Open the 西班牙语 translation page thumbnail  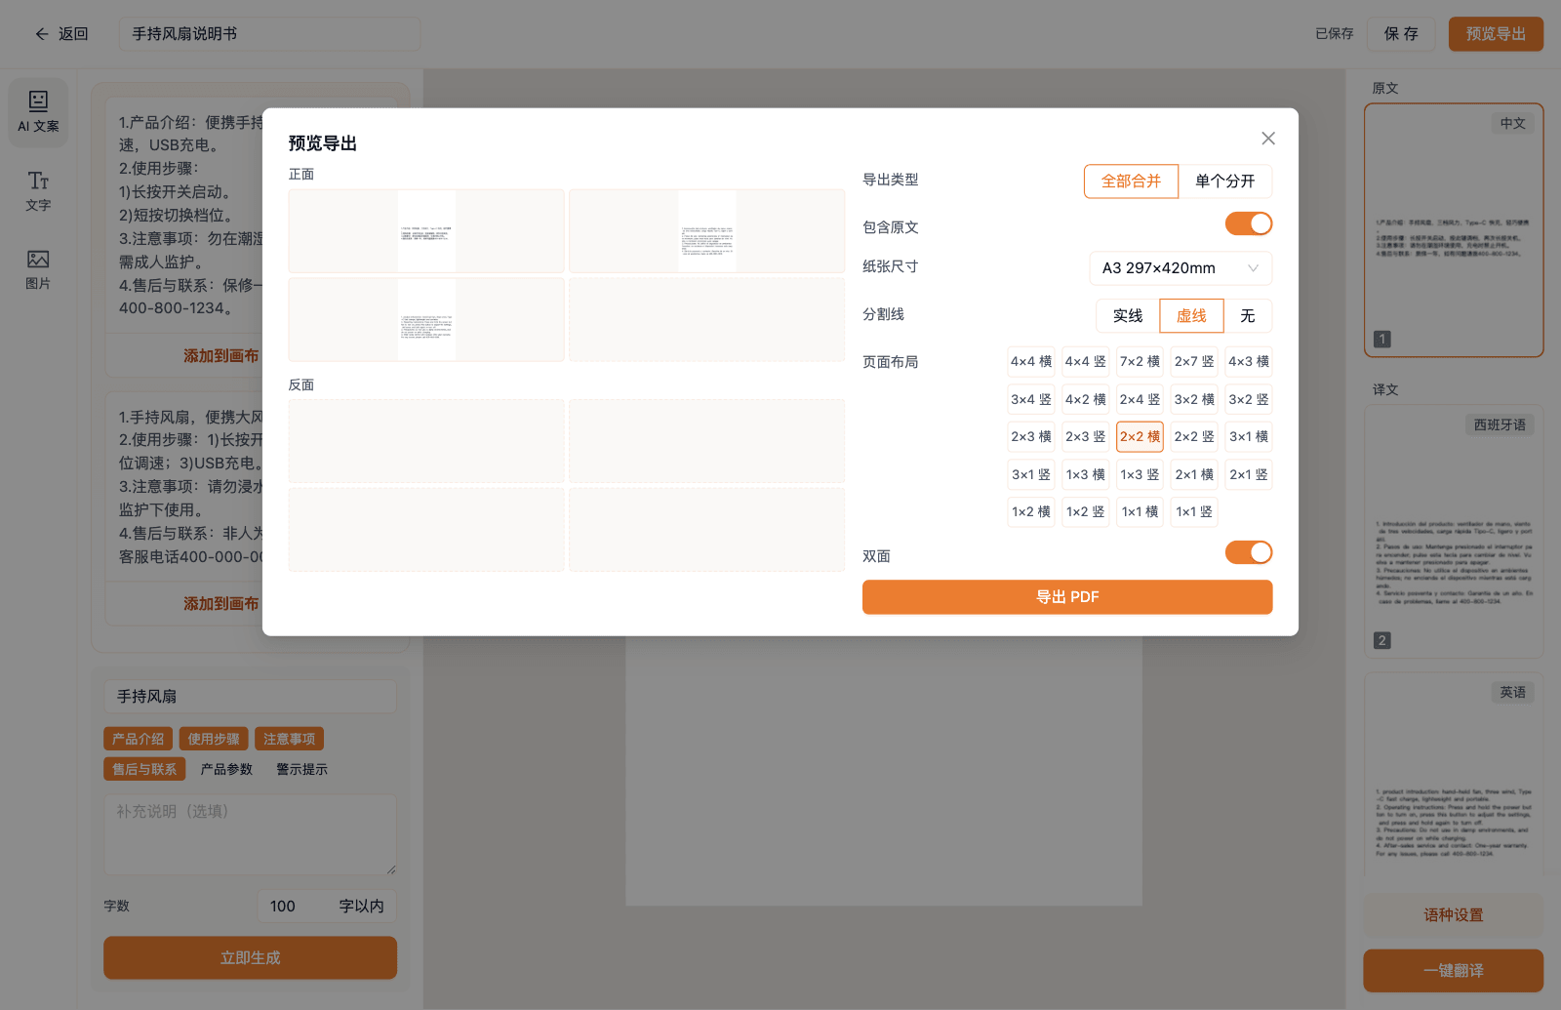(1454, 532)
